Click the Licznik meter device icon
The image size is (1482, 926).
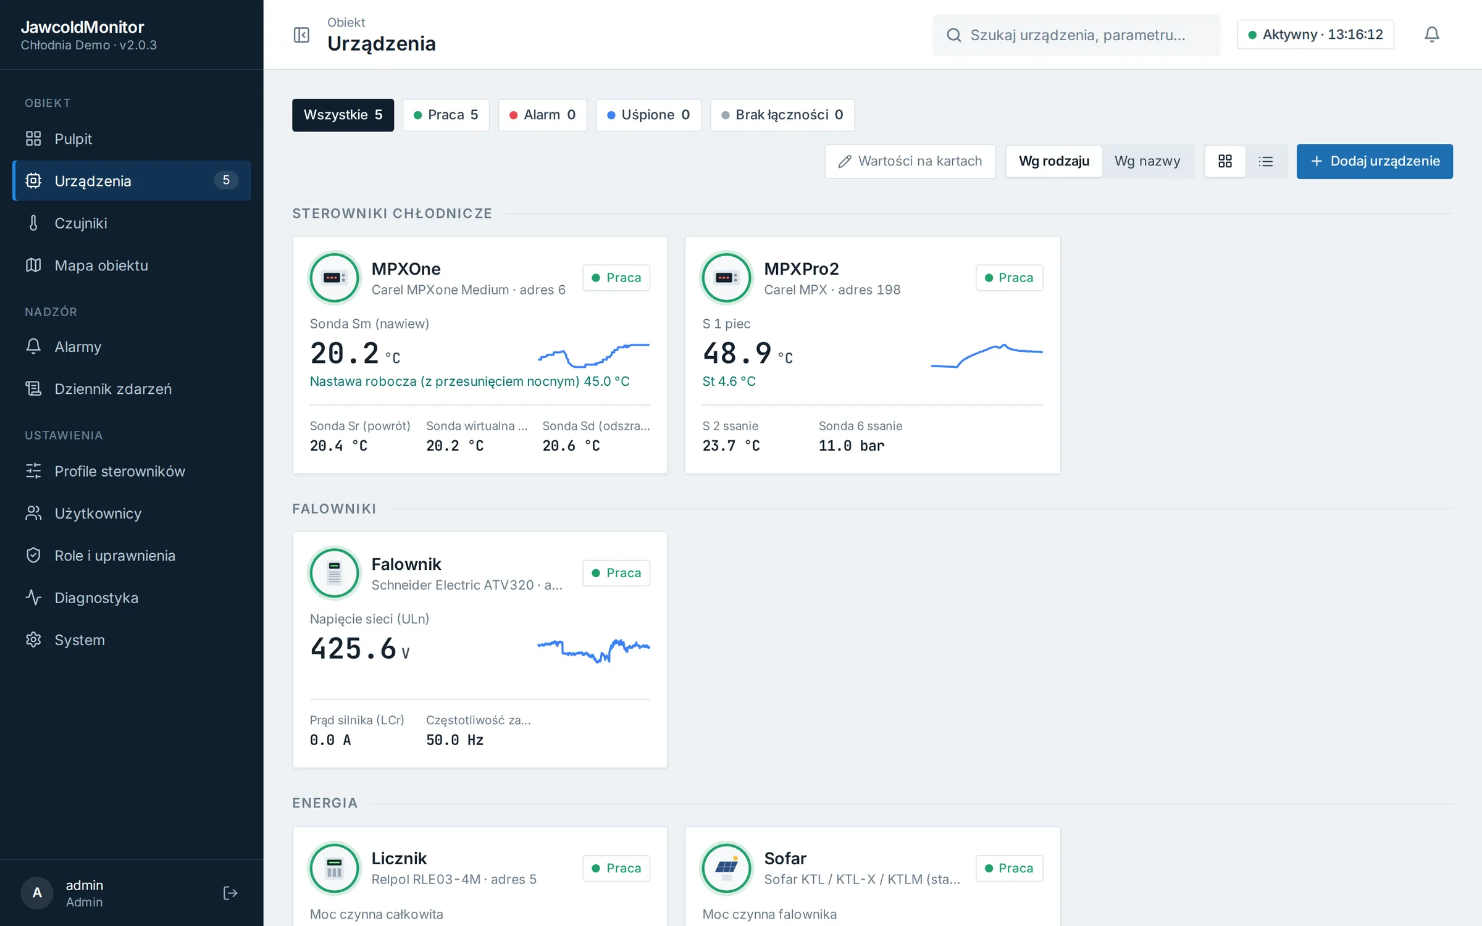[x=335, y=868]
